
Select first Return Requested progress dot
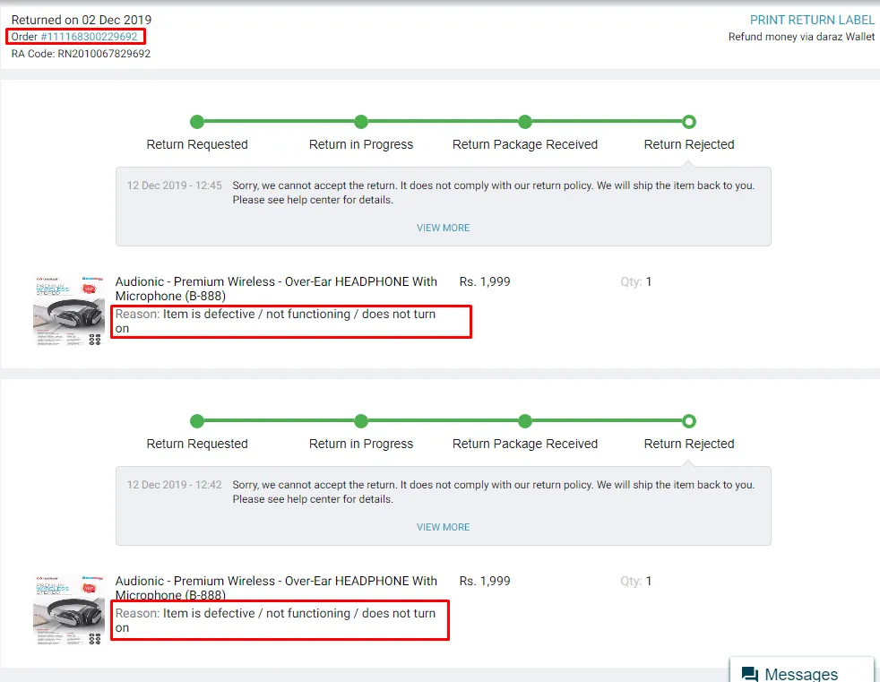197,122
